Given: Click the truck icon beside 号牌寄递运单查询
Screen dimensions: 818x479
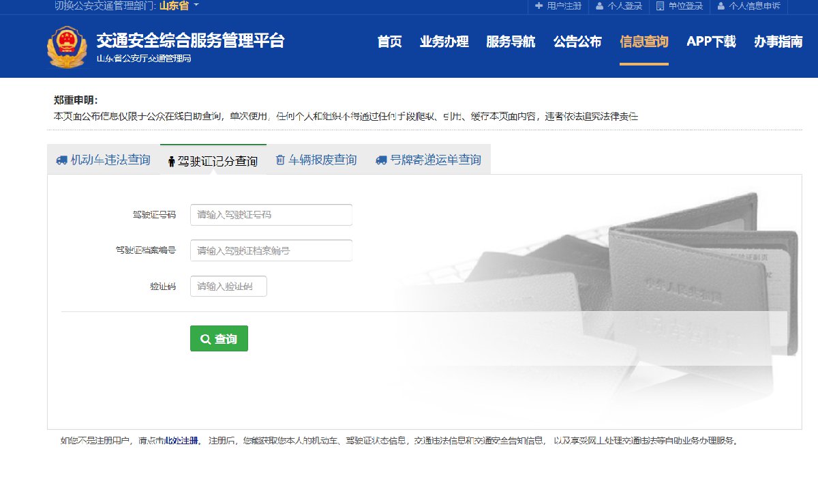Looking at the screenshot, I should tap(381, 160).
